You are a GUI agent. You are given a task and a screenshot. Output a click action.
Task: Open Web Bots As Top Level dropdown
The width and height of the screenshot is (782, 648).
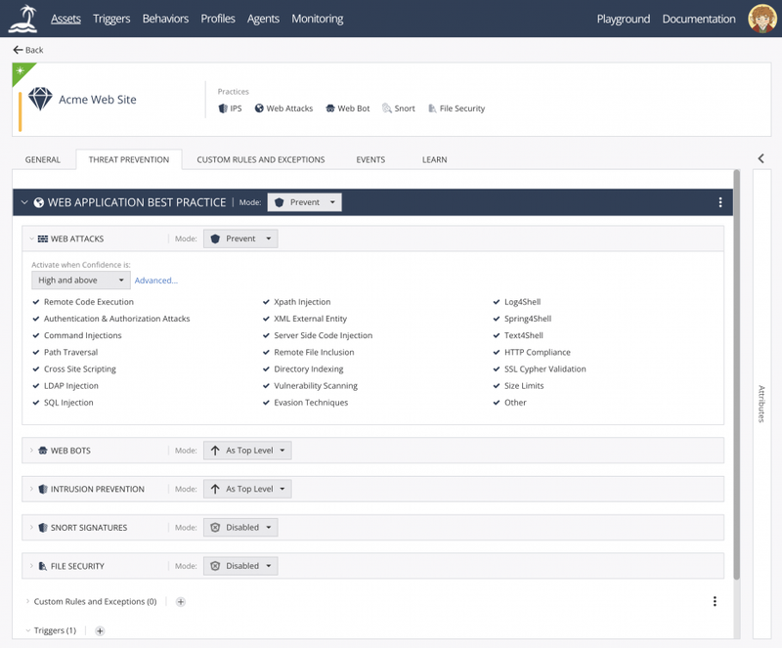(x=247, y=451)
